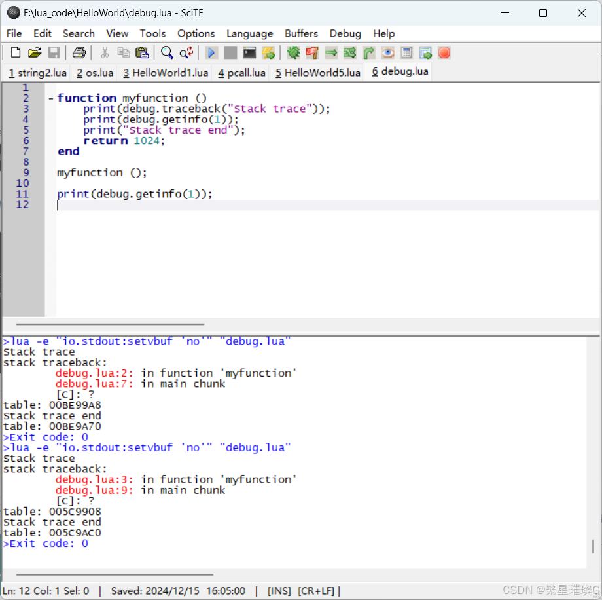Screen dimensions: 602x600
Task: Open the Buffers menu
Action: pyautogui.click(x=301, y=33)
